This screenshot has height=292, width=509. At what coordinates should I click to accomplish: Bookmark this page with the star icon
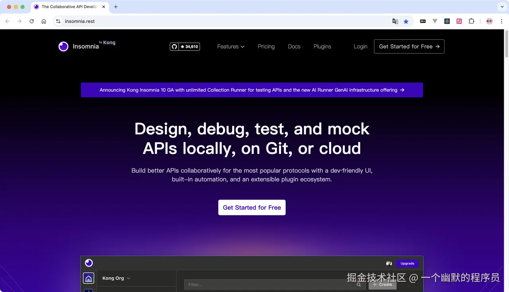click(406, 21)
